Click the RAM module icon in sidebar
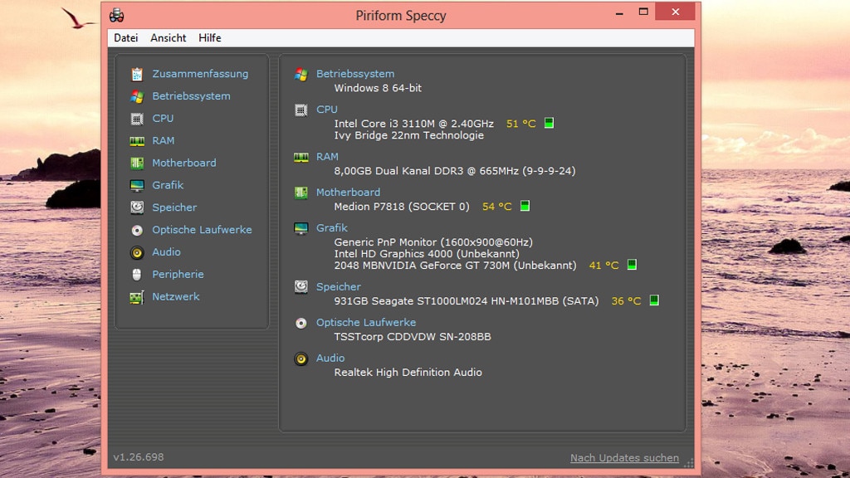 pyautogui.click(x=137, y=141)
